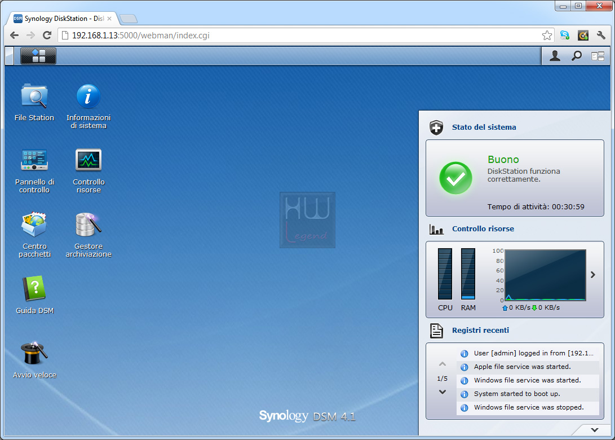Open the browser wrench settings menu
This screenshot has width=615, height=440.
[601, 36]
